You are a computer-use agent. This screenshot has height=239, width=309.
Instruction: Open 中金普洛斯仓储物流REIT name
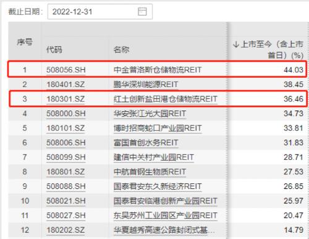(158, 70)
